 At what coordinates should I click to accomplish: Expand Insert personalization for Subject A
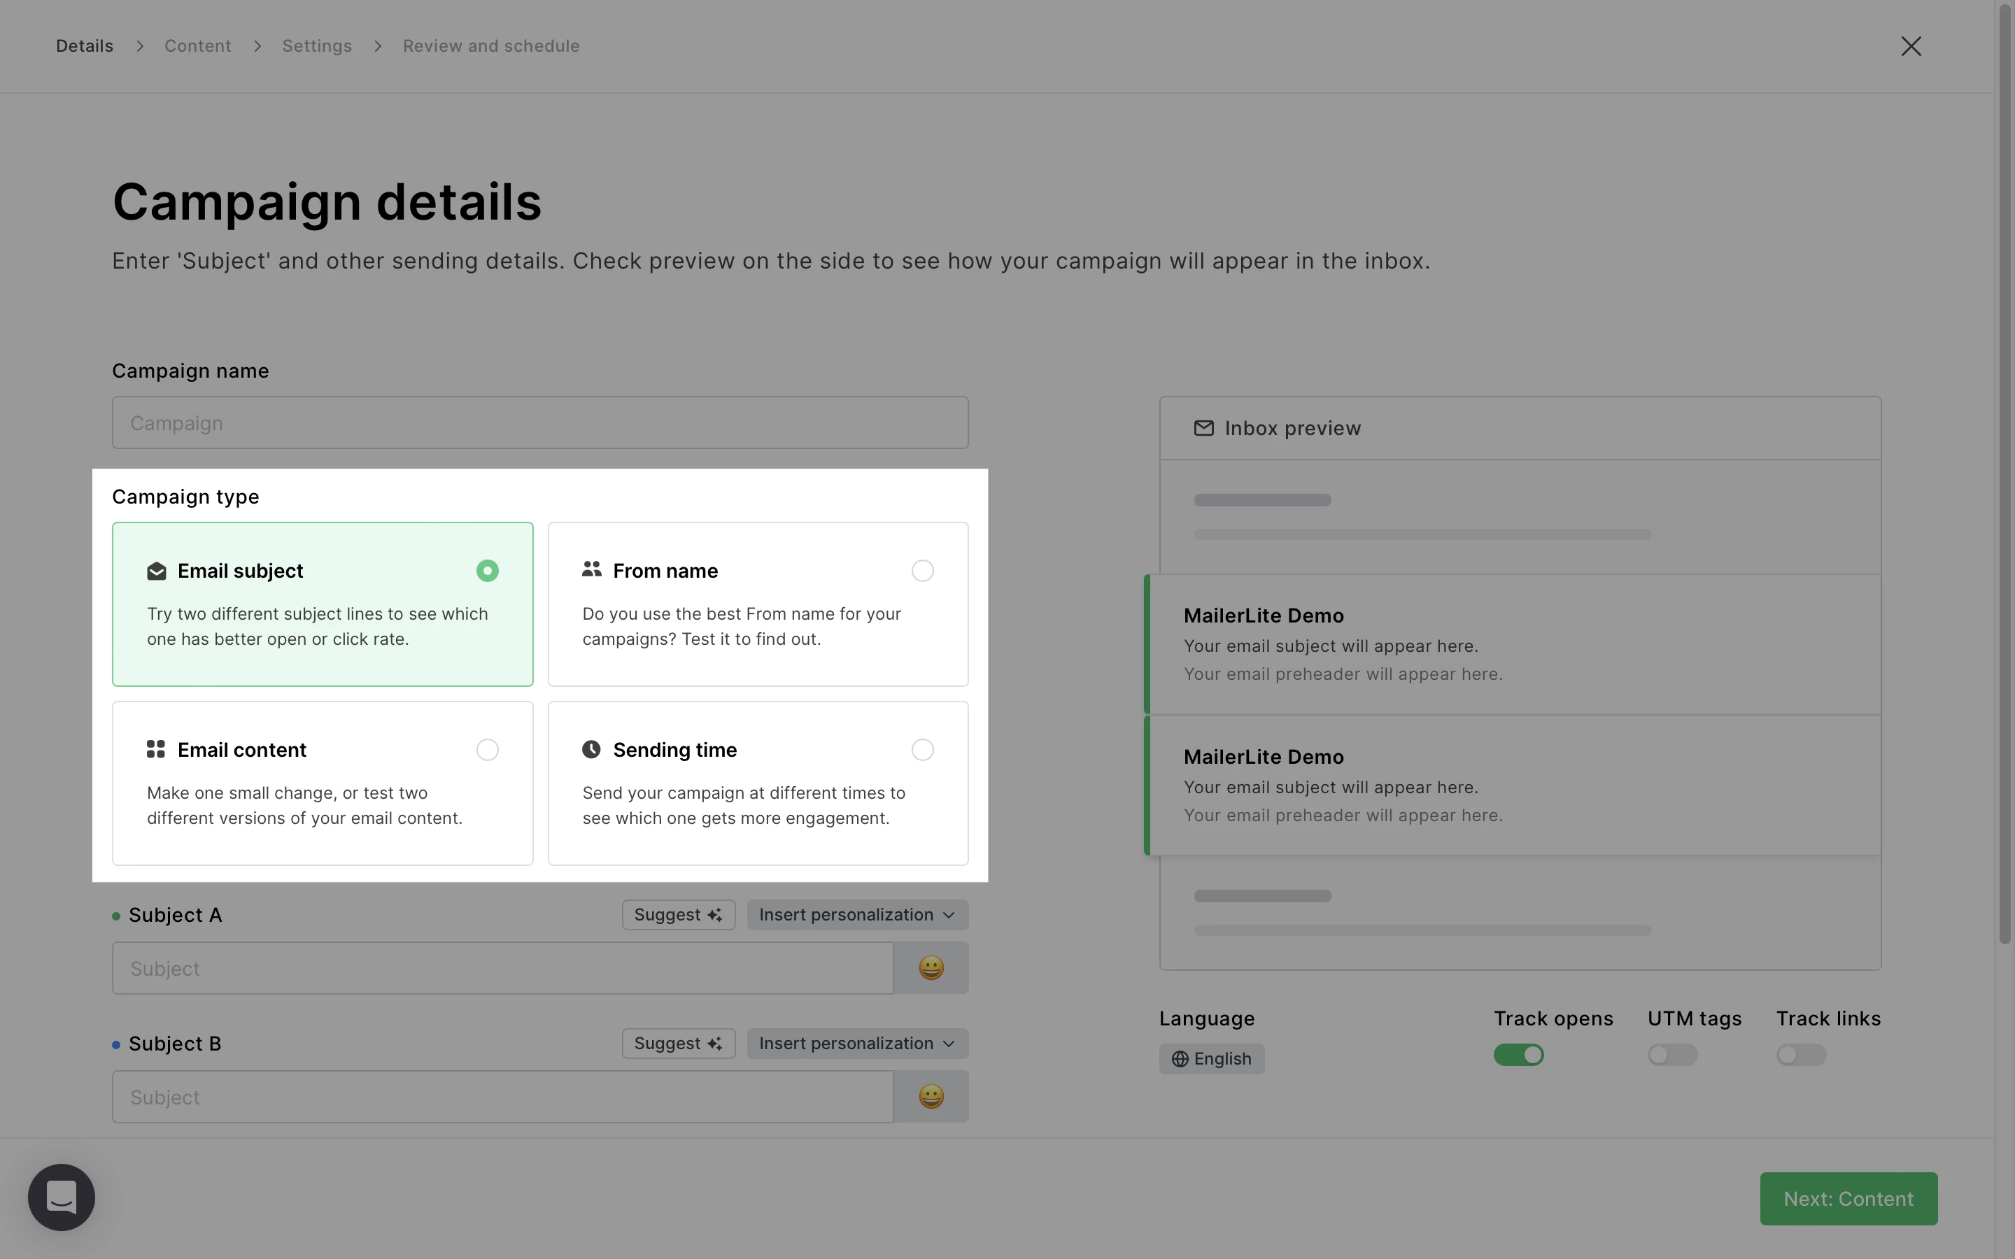(x=857, y=915)
